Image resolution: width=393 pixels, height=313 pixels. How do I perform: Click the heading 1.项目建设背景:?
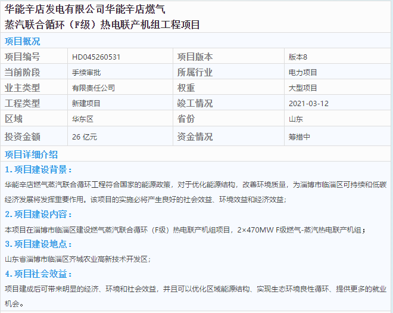coord(38,170)
